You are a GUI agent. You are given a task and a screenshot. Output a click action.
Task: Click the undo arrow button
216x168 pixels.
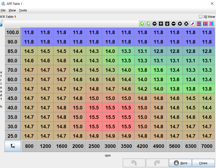[x=134, y=163]
